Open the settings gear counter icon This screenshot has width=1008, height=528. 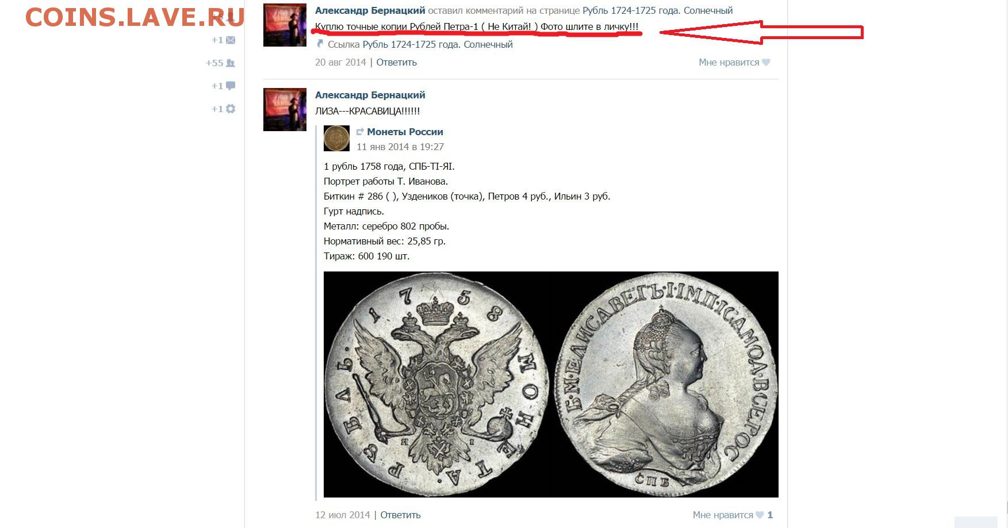tap(231, 109)
